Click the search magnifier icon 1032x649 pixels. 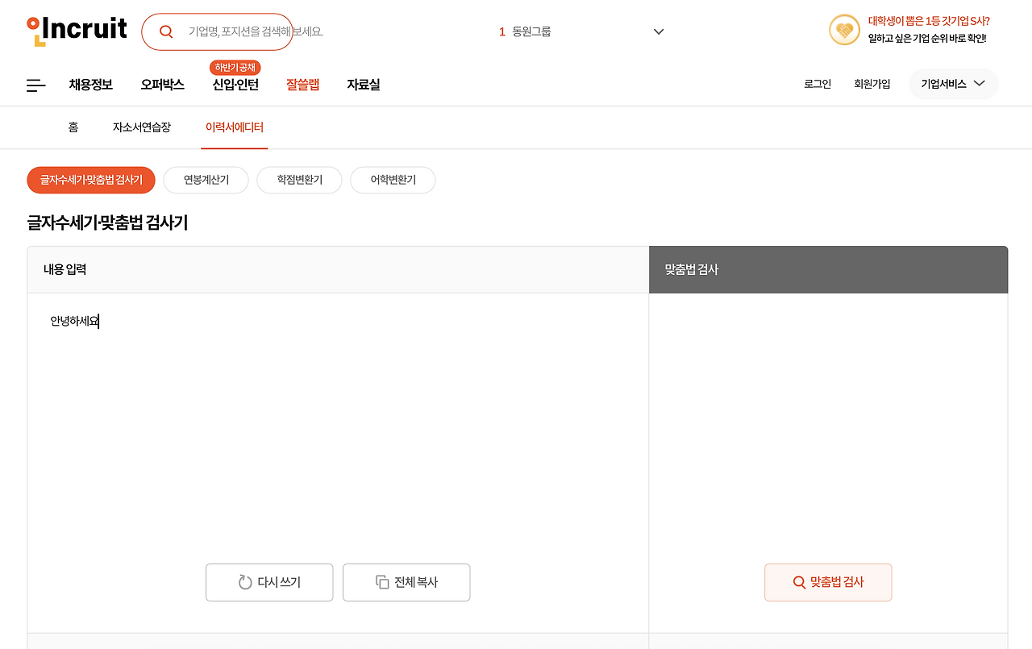(x=166, y=31)
